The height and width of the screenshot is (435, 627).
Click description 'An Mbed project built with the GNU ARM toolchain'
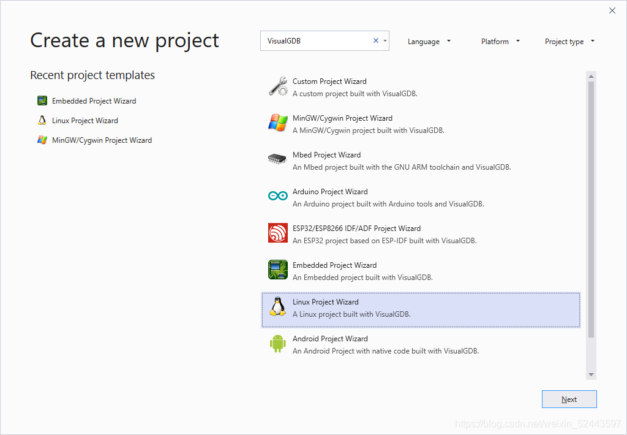[x=402, y=167]
